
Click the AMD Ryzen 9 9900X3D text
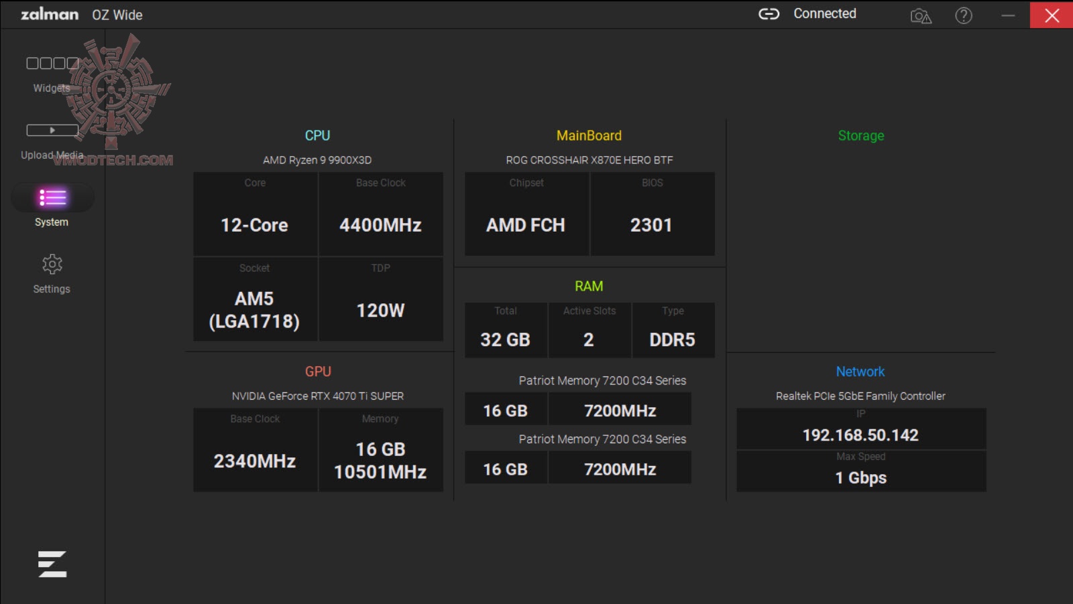pyautogui.click(x=317, y=160)
